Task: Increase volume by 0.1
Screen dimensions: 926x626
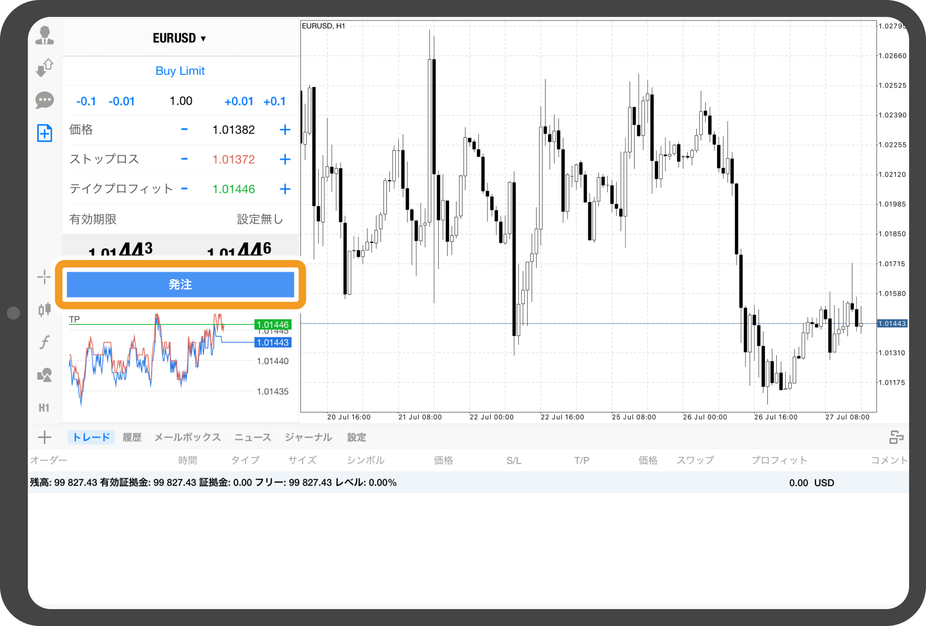Action: click(x=275, y=102)
